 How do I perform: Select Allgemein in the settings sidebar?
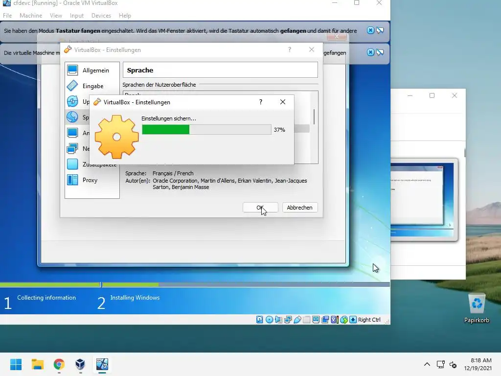tap(92, 70)
